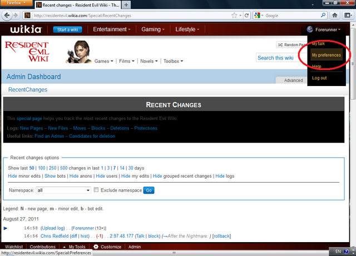Click Hide grouped recent changes link
This screenshot has height=256, width=356.
click(x=157, y=176)
